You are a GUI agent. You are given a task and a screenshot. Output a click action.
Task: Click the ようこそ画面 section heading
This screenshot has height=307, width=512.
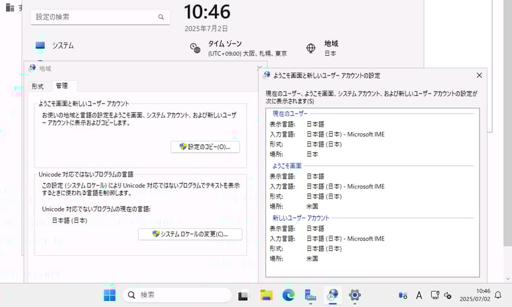(x=287, y=166)
